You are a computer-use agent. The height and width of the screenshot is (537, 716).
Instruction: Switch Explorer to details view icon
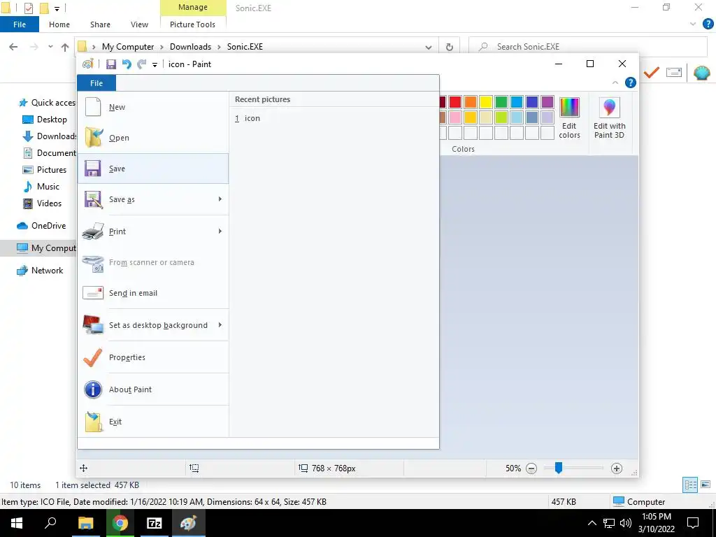coord(690,485)
